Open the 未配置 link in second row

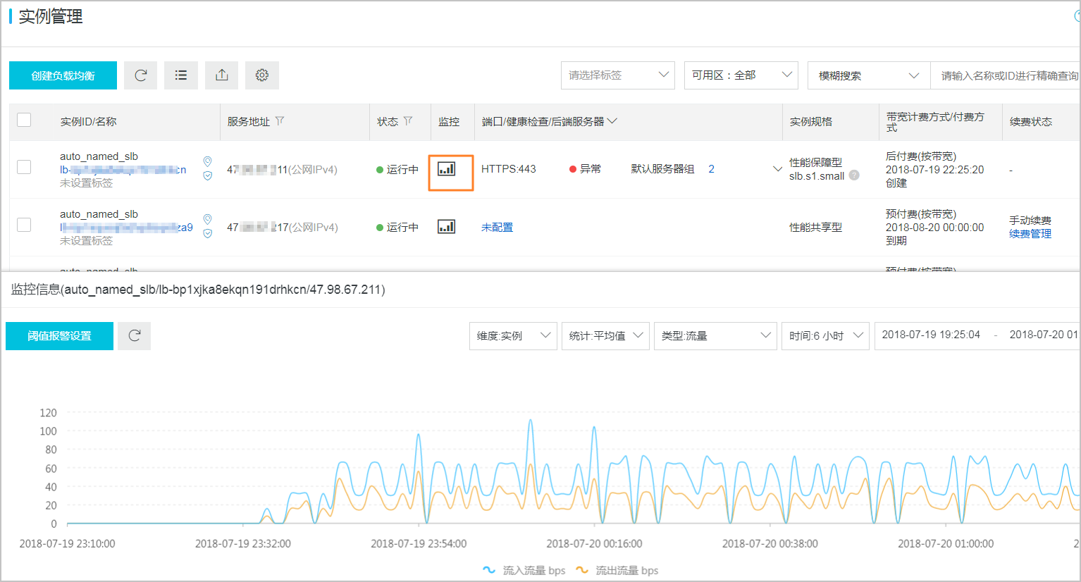497,227
